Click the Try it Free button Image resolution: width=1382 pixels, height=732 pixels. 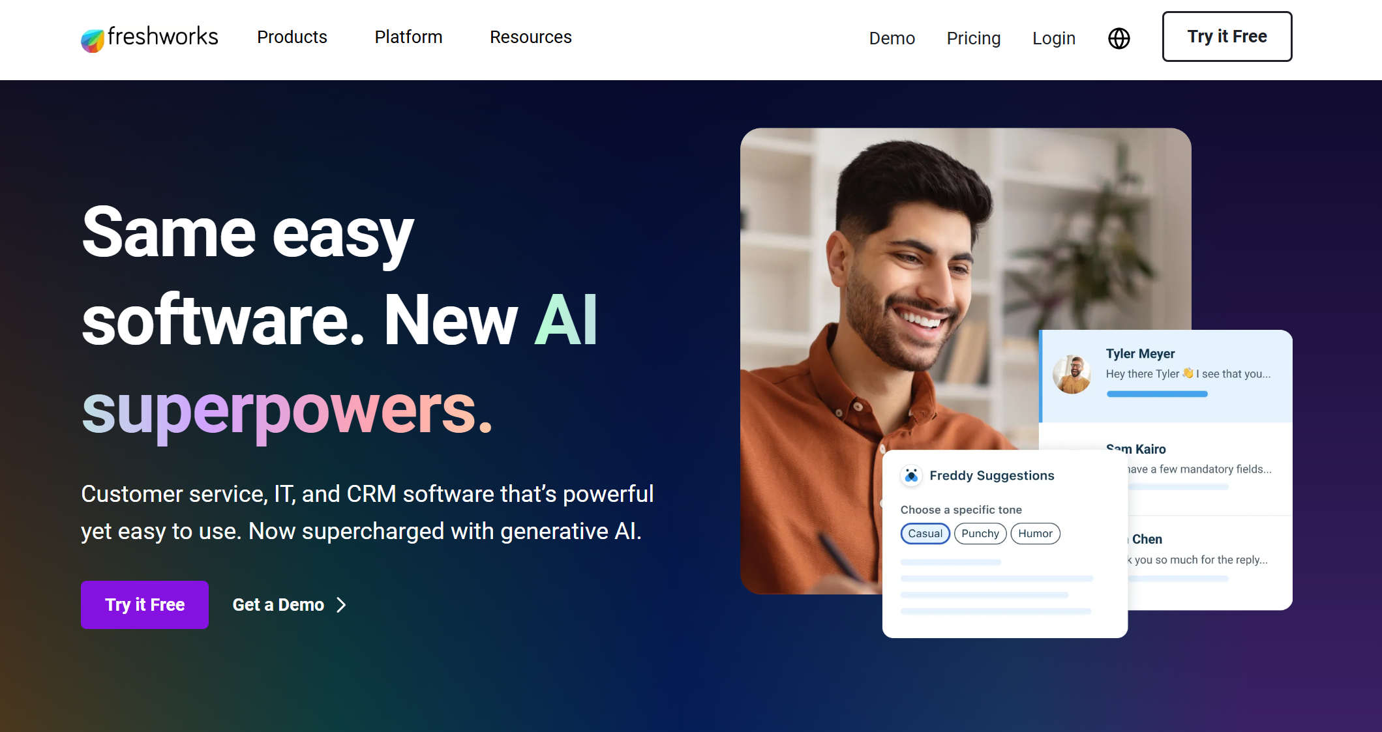(1227, 37)
